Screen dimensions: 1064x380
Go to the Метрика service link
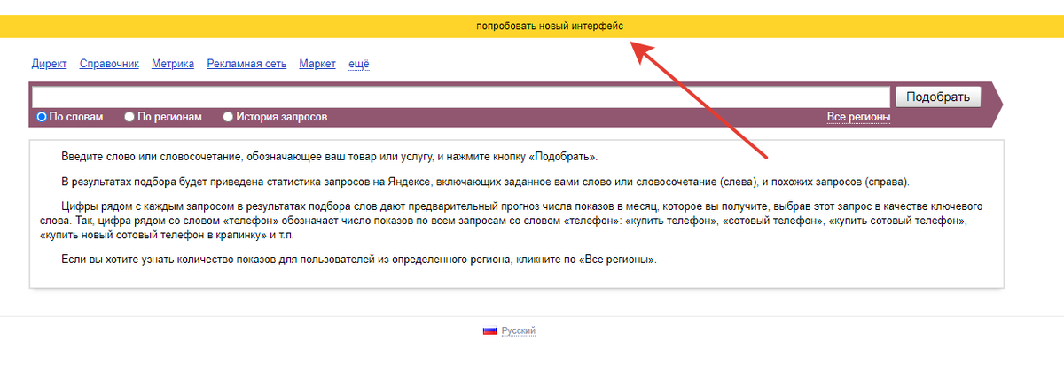coord(173,64)
